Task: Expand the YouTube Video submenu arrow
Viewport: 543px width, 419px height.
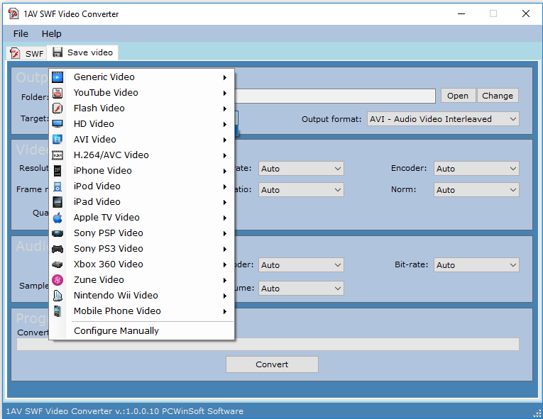Action: pyautogui.click(x=225, y=93)
